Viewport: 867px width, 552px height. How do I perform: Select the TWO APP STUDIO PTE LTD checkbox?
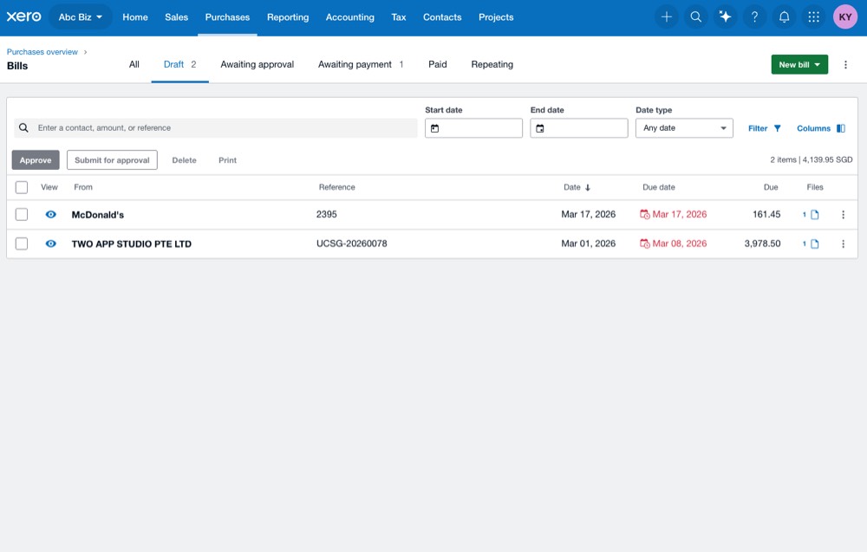(x=22, y=244)
